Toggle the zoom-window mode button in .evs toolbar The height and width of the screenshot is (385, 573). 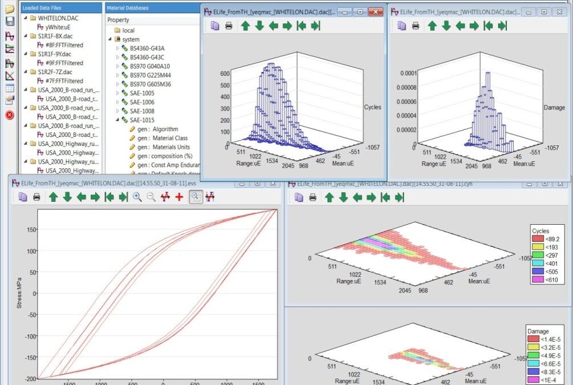coord(196,197)
